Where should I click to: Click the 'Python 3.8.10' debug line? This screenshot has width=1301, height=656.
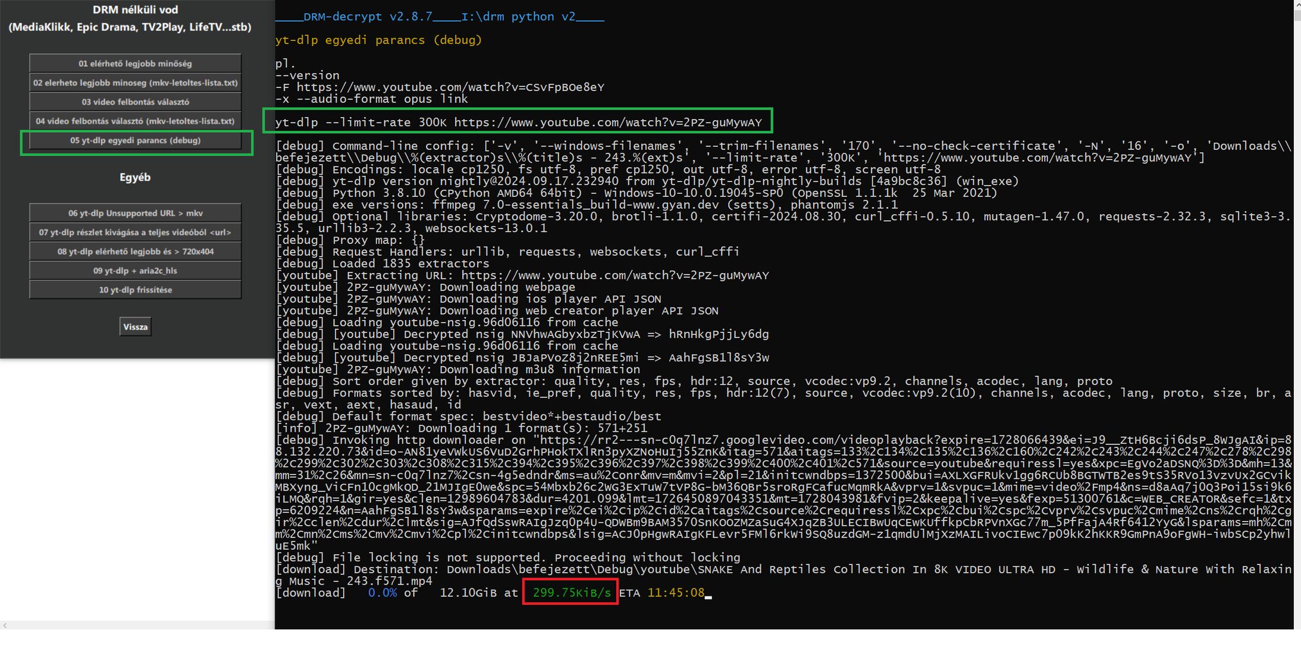tap(636, 193)
